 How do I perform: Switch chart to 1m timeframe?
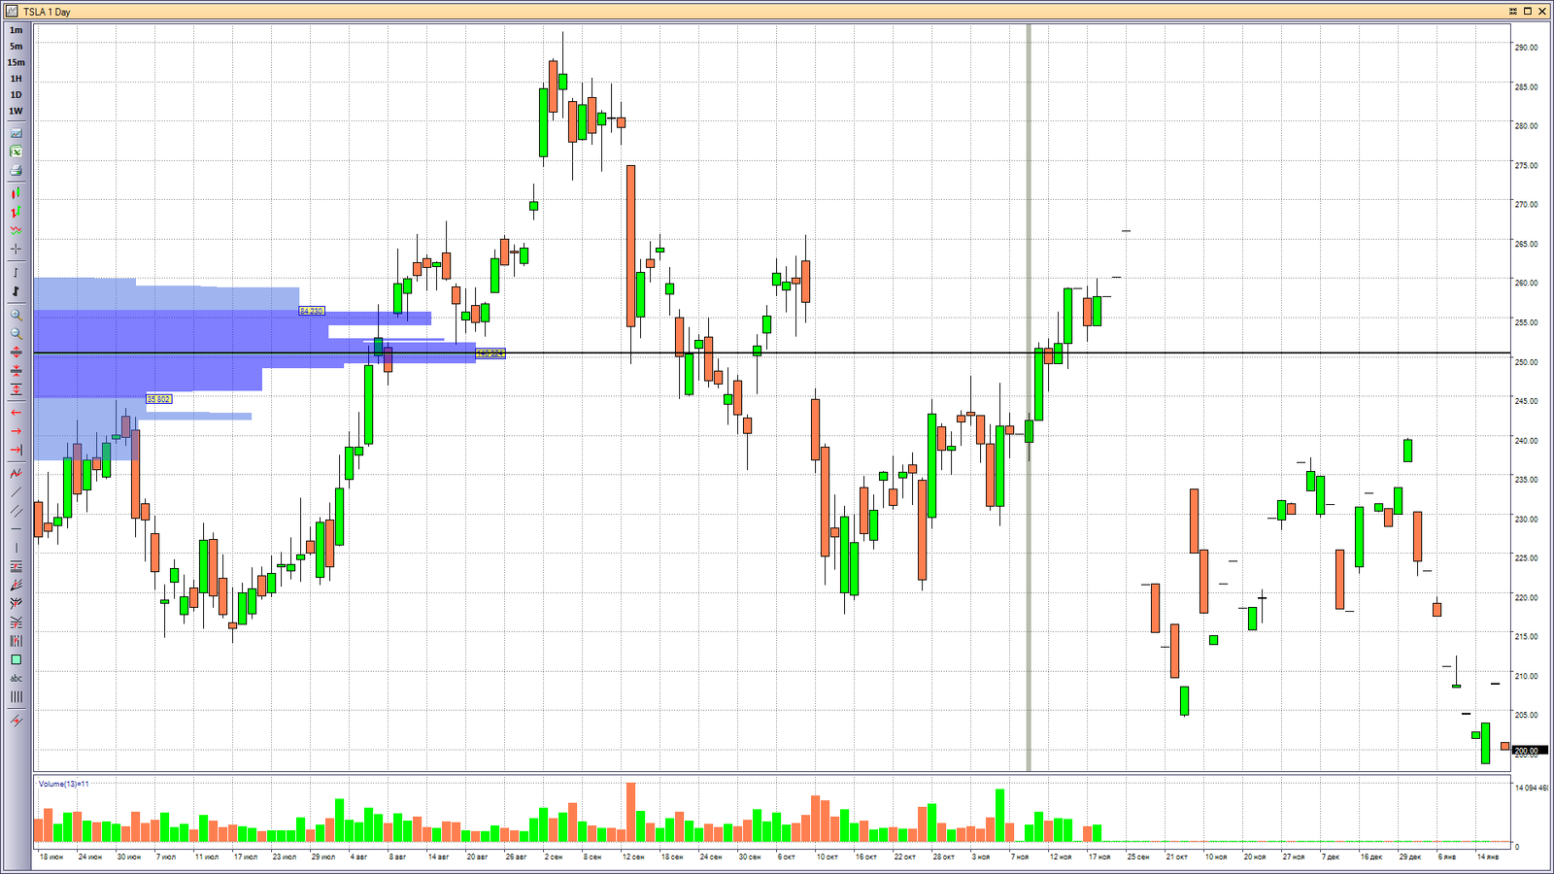16,30
